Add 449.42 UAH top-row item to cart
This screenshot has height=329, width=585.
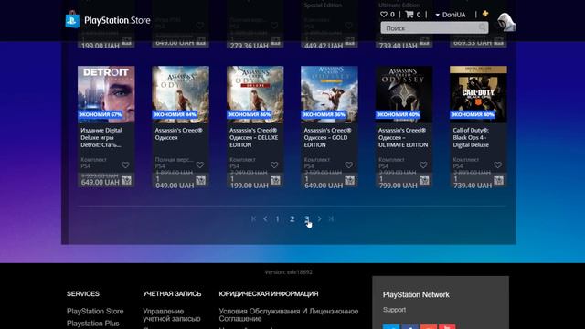click(349, 41)
